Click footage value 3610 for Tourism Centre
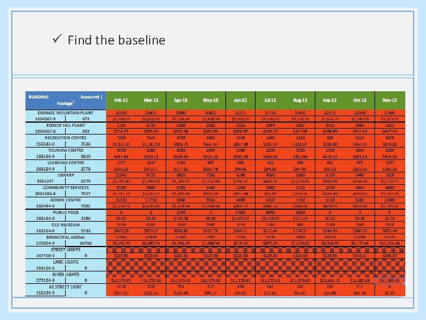Viewport: 426px width, 320px height. click(86, 156)
